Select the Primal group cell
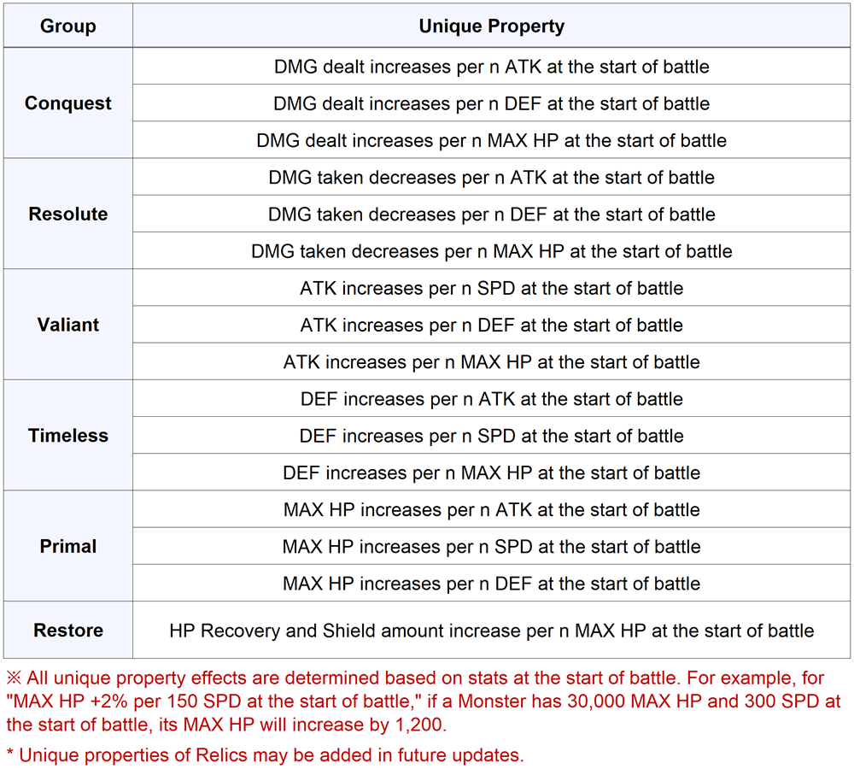 (67, 546)
